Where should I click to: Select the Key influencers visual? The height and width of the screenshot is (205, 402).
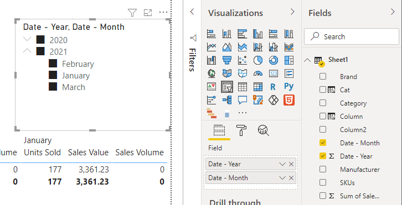pyautogui.click(x=212, y=100)
